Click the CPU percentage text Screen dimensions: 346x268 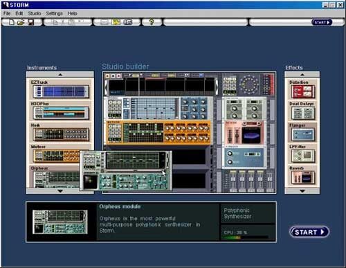235,232
